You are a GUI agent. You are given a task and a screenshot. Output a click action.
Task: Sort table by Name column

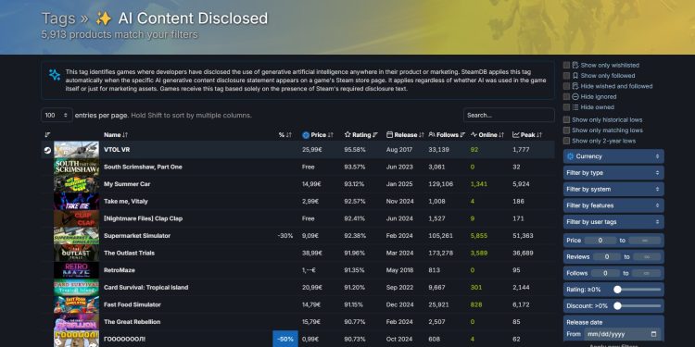tap(116, 135)
